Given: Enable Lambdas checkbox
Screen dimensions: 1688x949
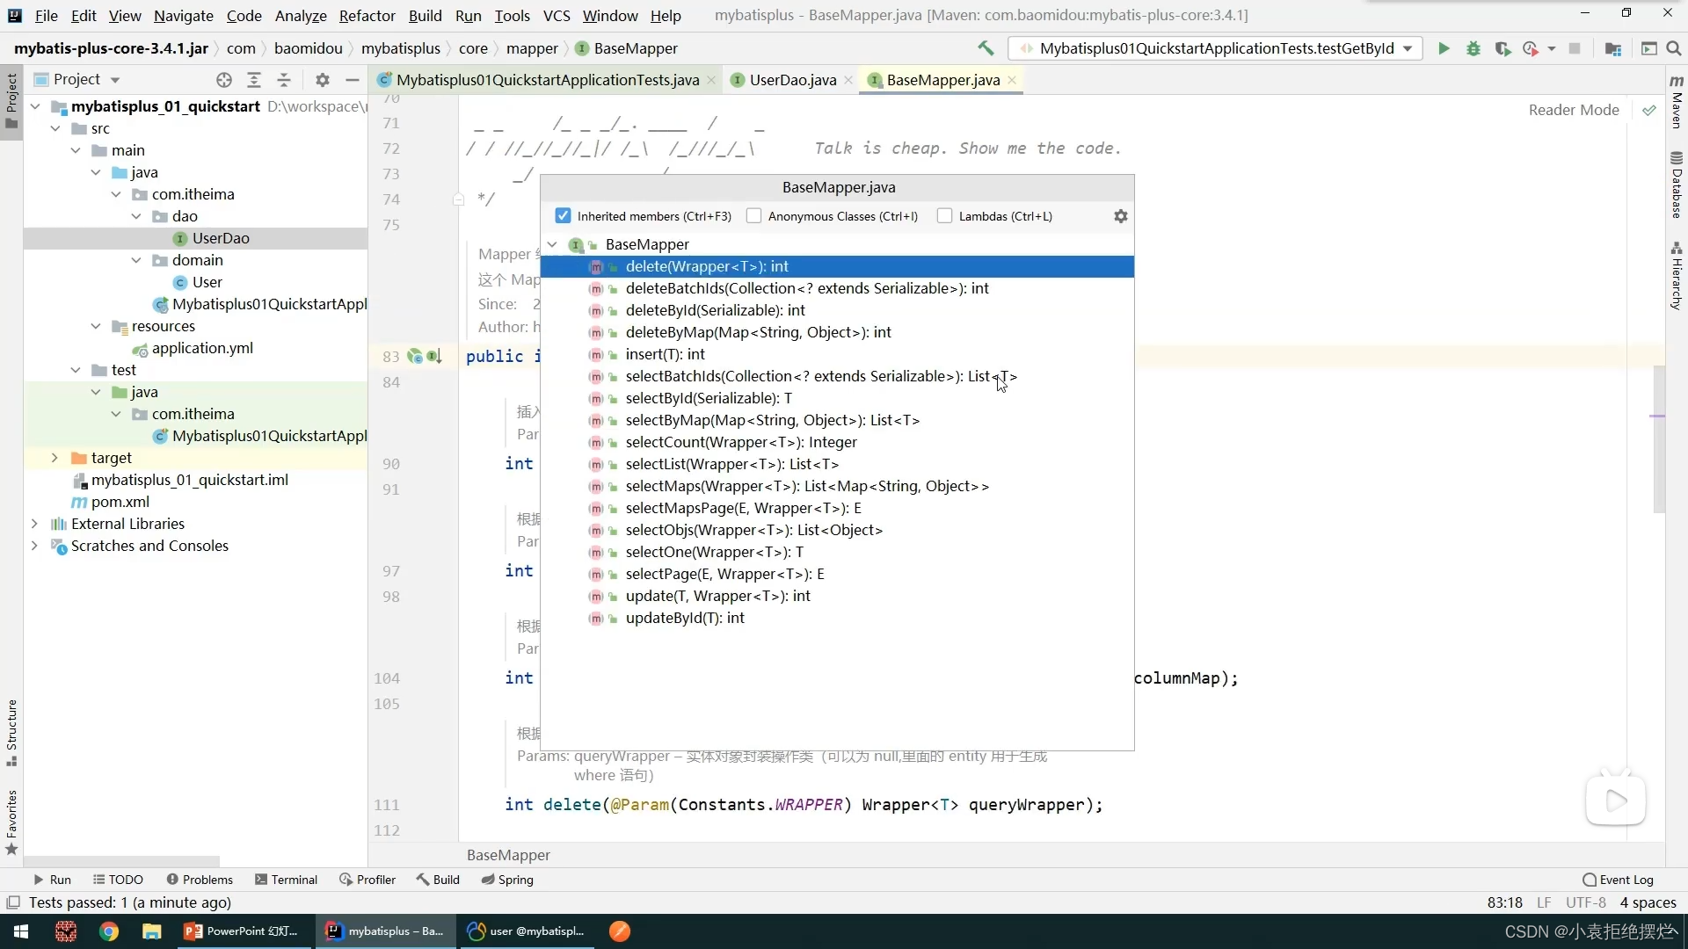Looking at the screenshot, I should 944,216.
